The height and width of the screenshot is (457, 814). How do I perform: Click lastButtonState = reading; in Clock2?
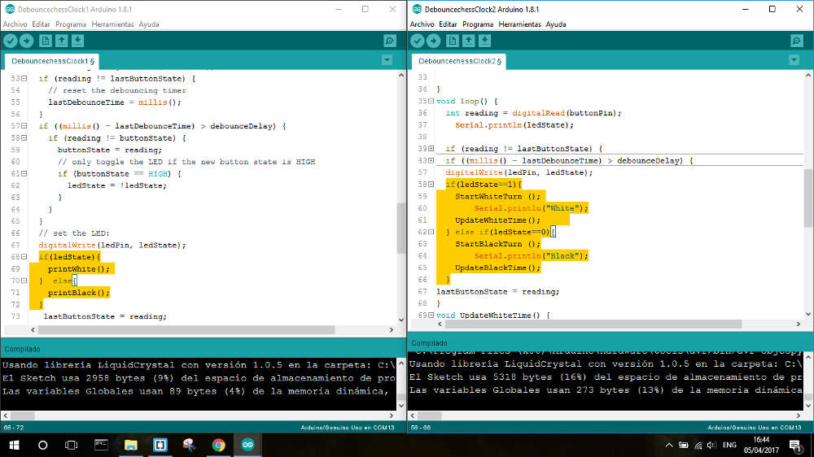pyautogui.click(x=498, y=292)
